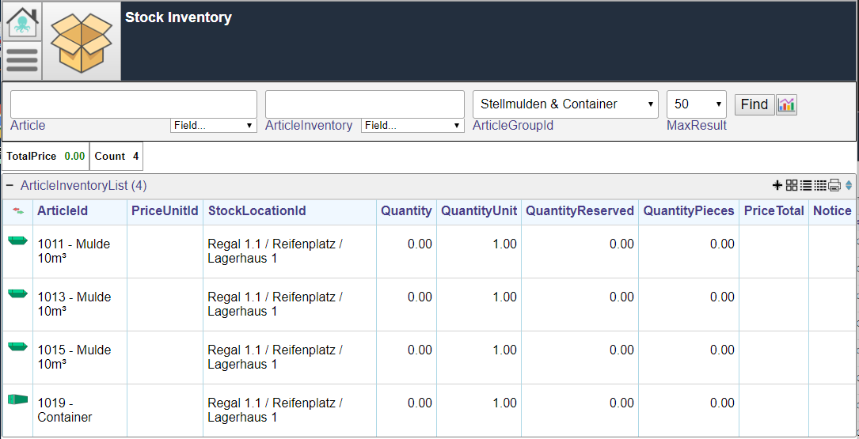Screen dimensions: 859x439
Task: Collapse the ArticleInventoryList section
Action: [10, 186]
